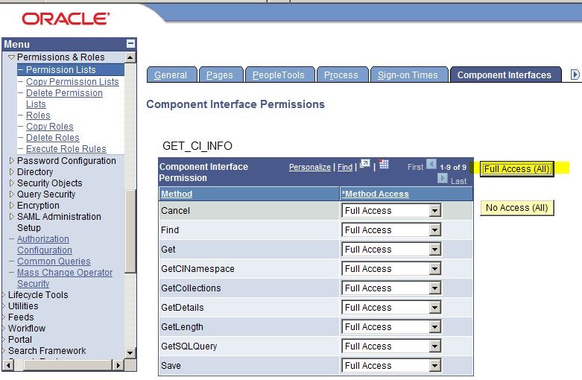Switch to Sign-on Times tab
Viewport: 582px width, 380px height.
(x=408, y=75)
